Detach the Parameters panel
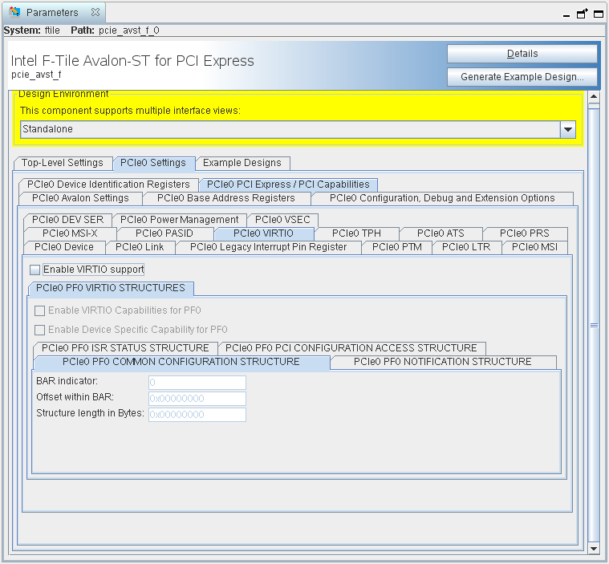Viewport: 609px width, 564px height. pyautogui.click(x=582, y=14)
